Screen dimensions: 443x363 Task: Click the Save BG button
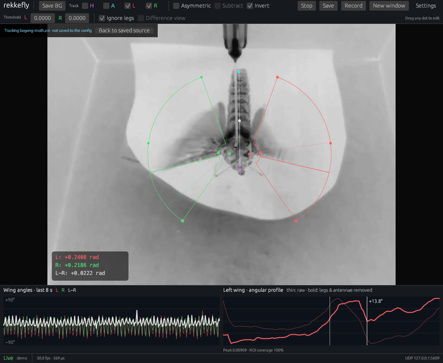coord(52,6)
